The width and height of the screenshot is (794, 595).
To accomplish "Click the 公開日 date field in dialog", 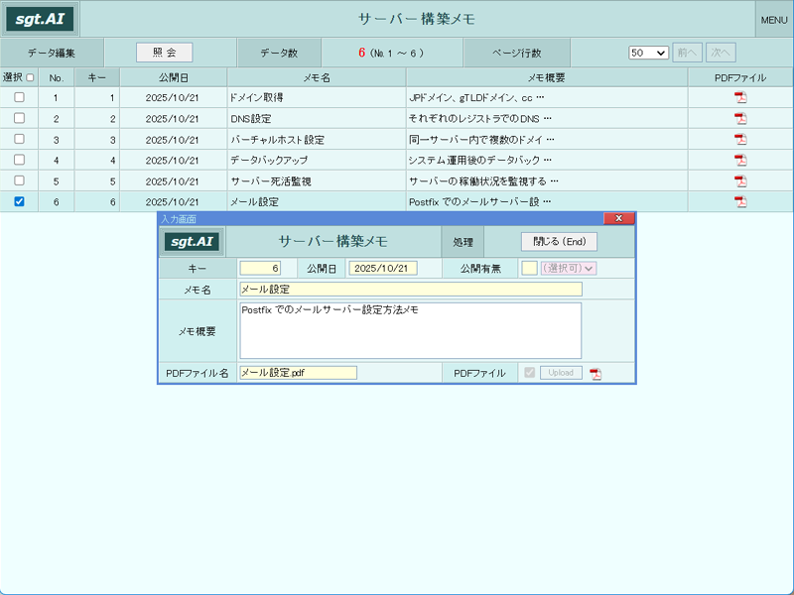I will 383,268.
